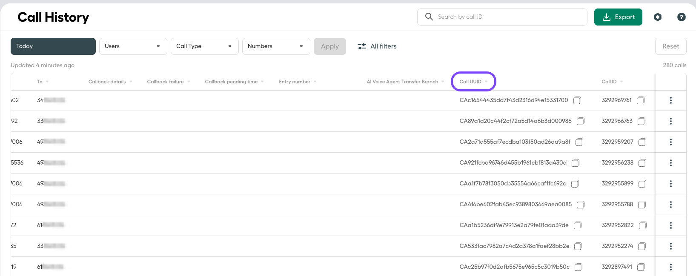Image resolution: width=696 pixels, height=276 pixels.
Task: Select the UUID text CA533fac7982a7c4d2a378a1faef28bb2e
Action: (514, 246)
